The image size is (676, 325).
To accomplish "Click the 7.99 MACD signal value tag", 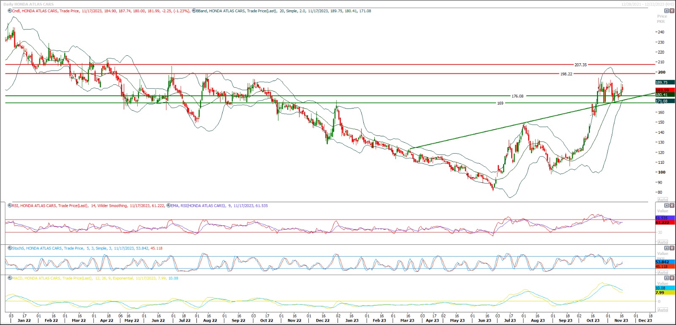I will click(665, 292).
